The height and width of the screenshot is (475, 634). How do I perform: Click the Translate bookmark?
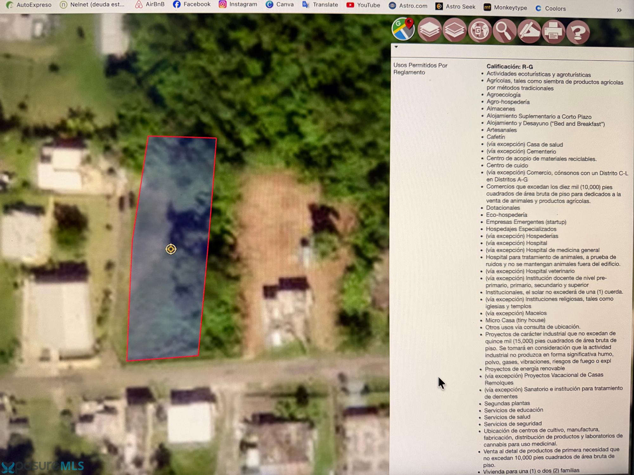[320, 5]
